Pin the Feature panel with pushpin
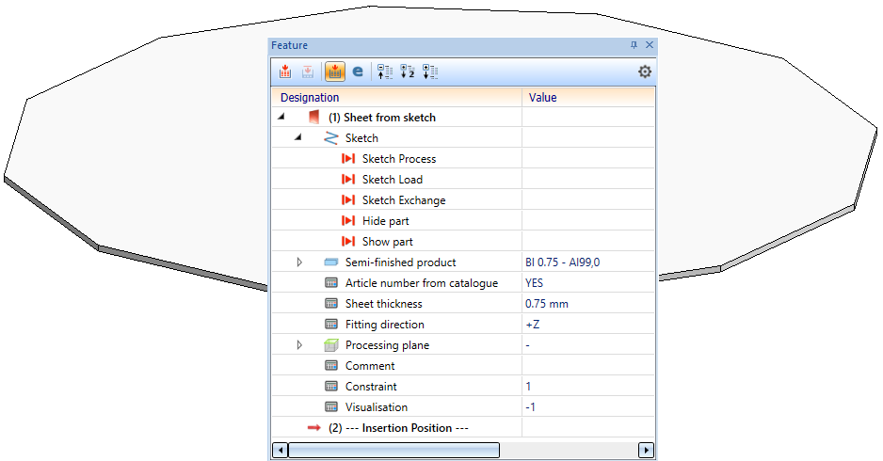Image resolution: width=883 pixels, height=461 pixels. (634, 45)
